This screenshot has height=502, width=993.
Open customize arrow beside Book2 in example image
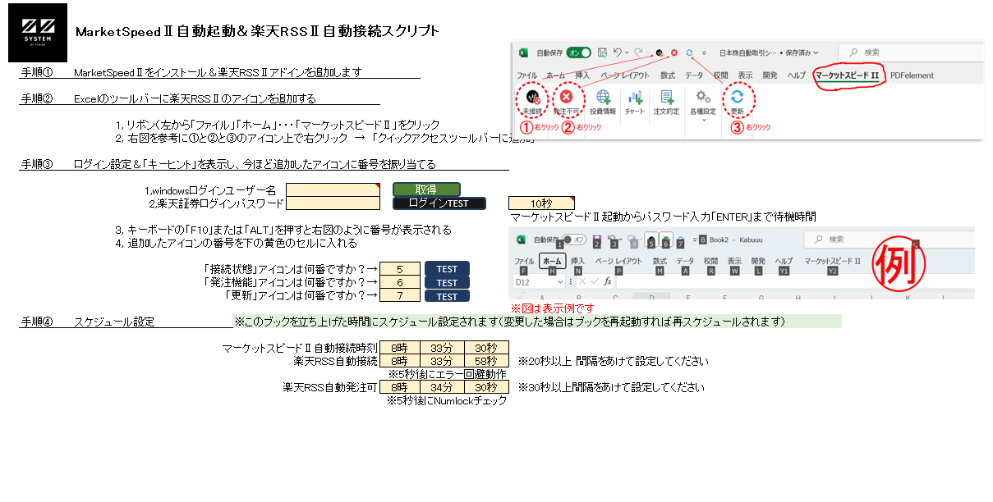(693, 240)
